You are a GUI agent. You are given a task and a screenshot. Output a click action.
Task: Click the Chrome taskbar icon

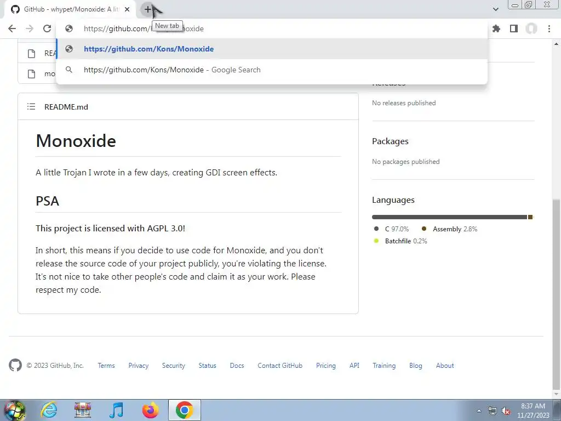tap(184, 410)
